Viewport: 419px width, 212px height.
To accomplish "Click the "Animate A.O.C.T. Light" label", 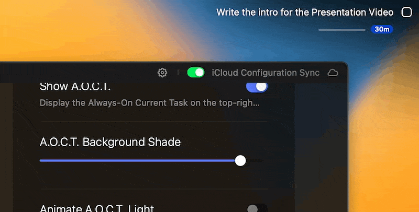I will point(96,208).
